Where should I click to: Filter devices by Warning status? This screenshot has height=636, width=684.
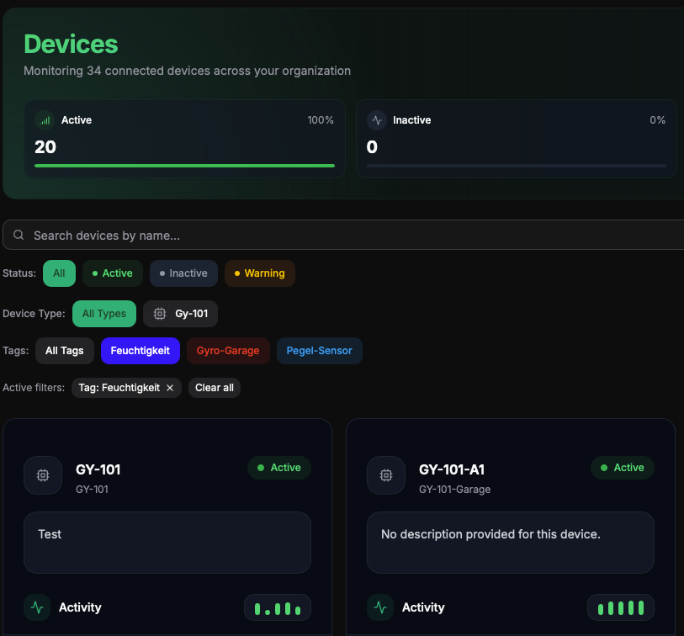pyautogui.click(x=260, y=273)
